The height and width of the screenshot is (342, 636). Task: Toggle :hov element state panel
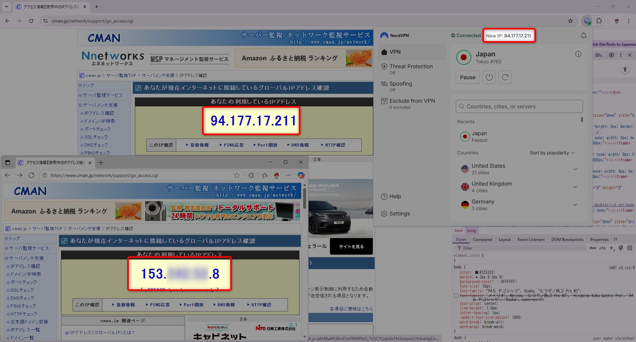click(593, 248)
